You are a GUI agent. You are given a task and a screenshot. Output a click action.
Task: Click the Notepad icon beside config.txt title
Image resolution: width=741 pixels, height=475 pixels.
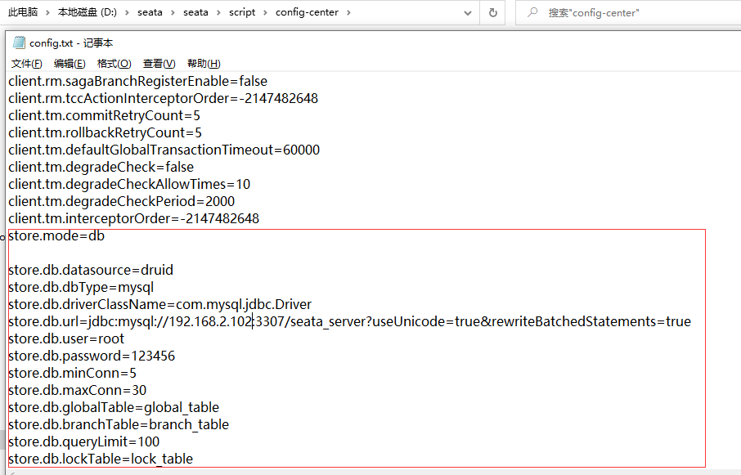pos(19,43)
